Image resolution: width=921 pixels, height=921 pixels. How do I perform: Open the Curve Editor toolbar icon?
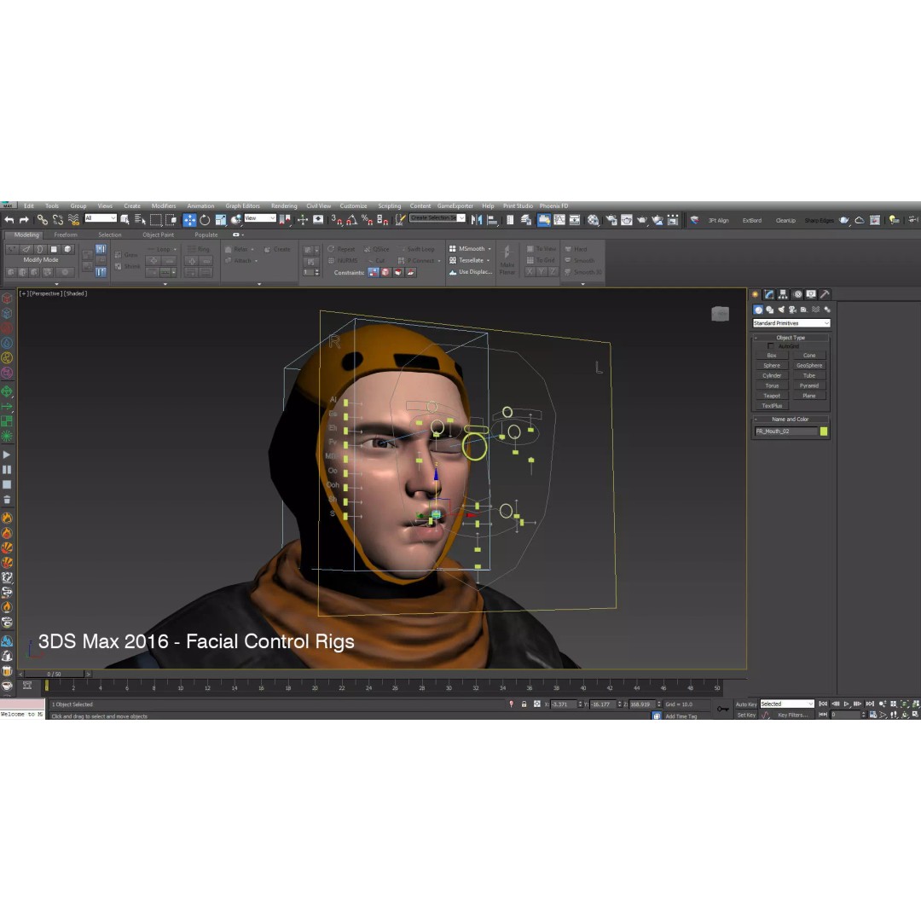pyautogui.click(x=559, y=220)
